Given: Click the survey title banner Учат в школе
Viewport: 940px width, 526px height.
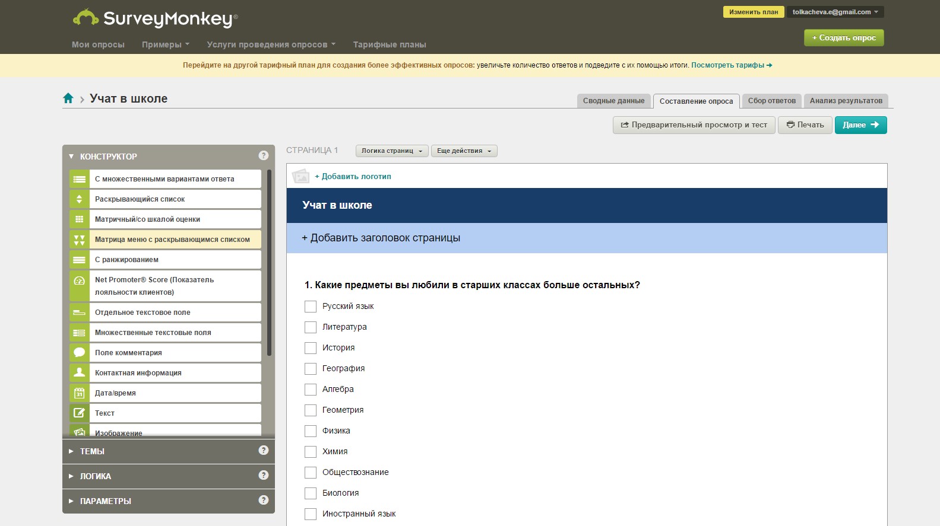Looking at the screenshot, I should (587, 205).
